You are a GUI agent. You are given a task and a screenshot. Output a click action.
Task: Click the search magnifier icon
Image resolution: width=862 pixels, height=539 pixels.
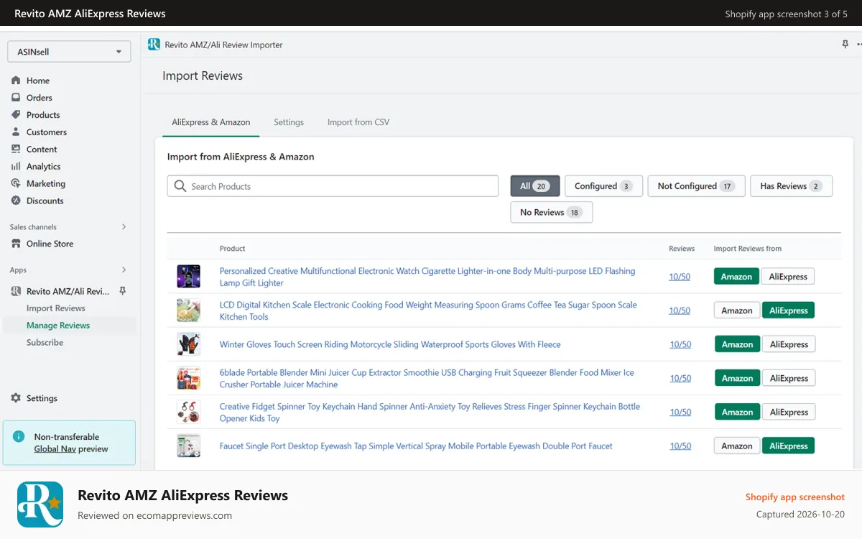tap(180, 186)
